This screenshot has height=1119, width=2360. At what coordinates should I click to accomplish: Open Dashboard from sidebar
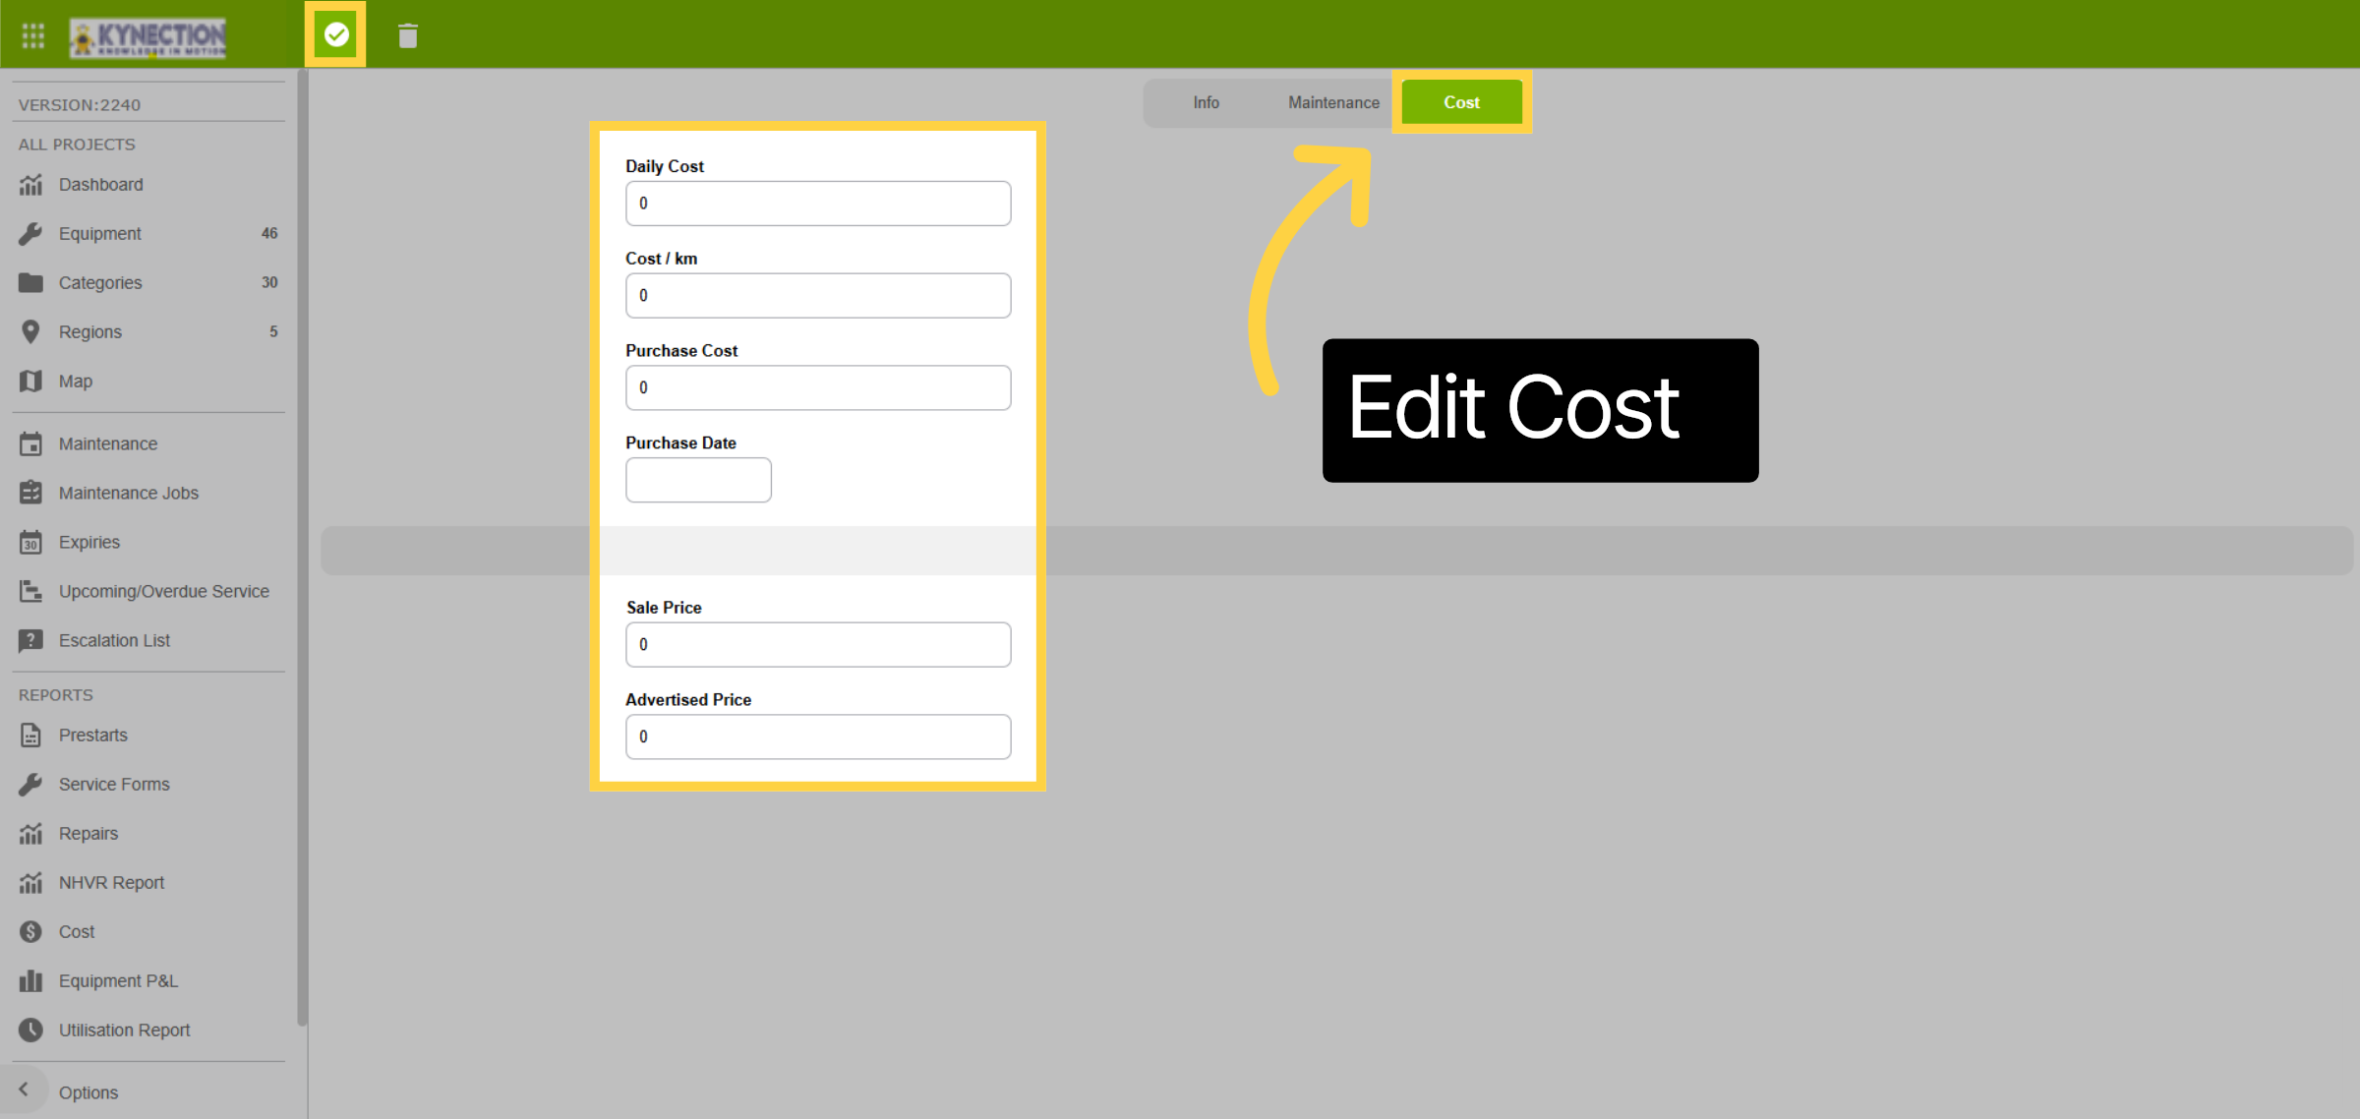pos(101,185)
